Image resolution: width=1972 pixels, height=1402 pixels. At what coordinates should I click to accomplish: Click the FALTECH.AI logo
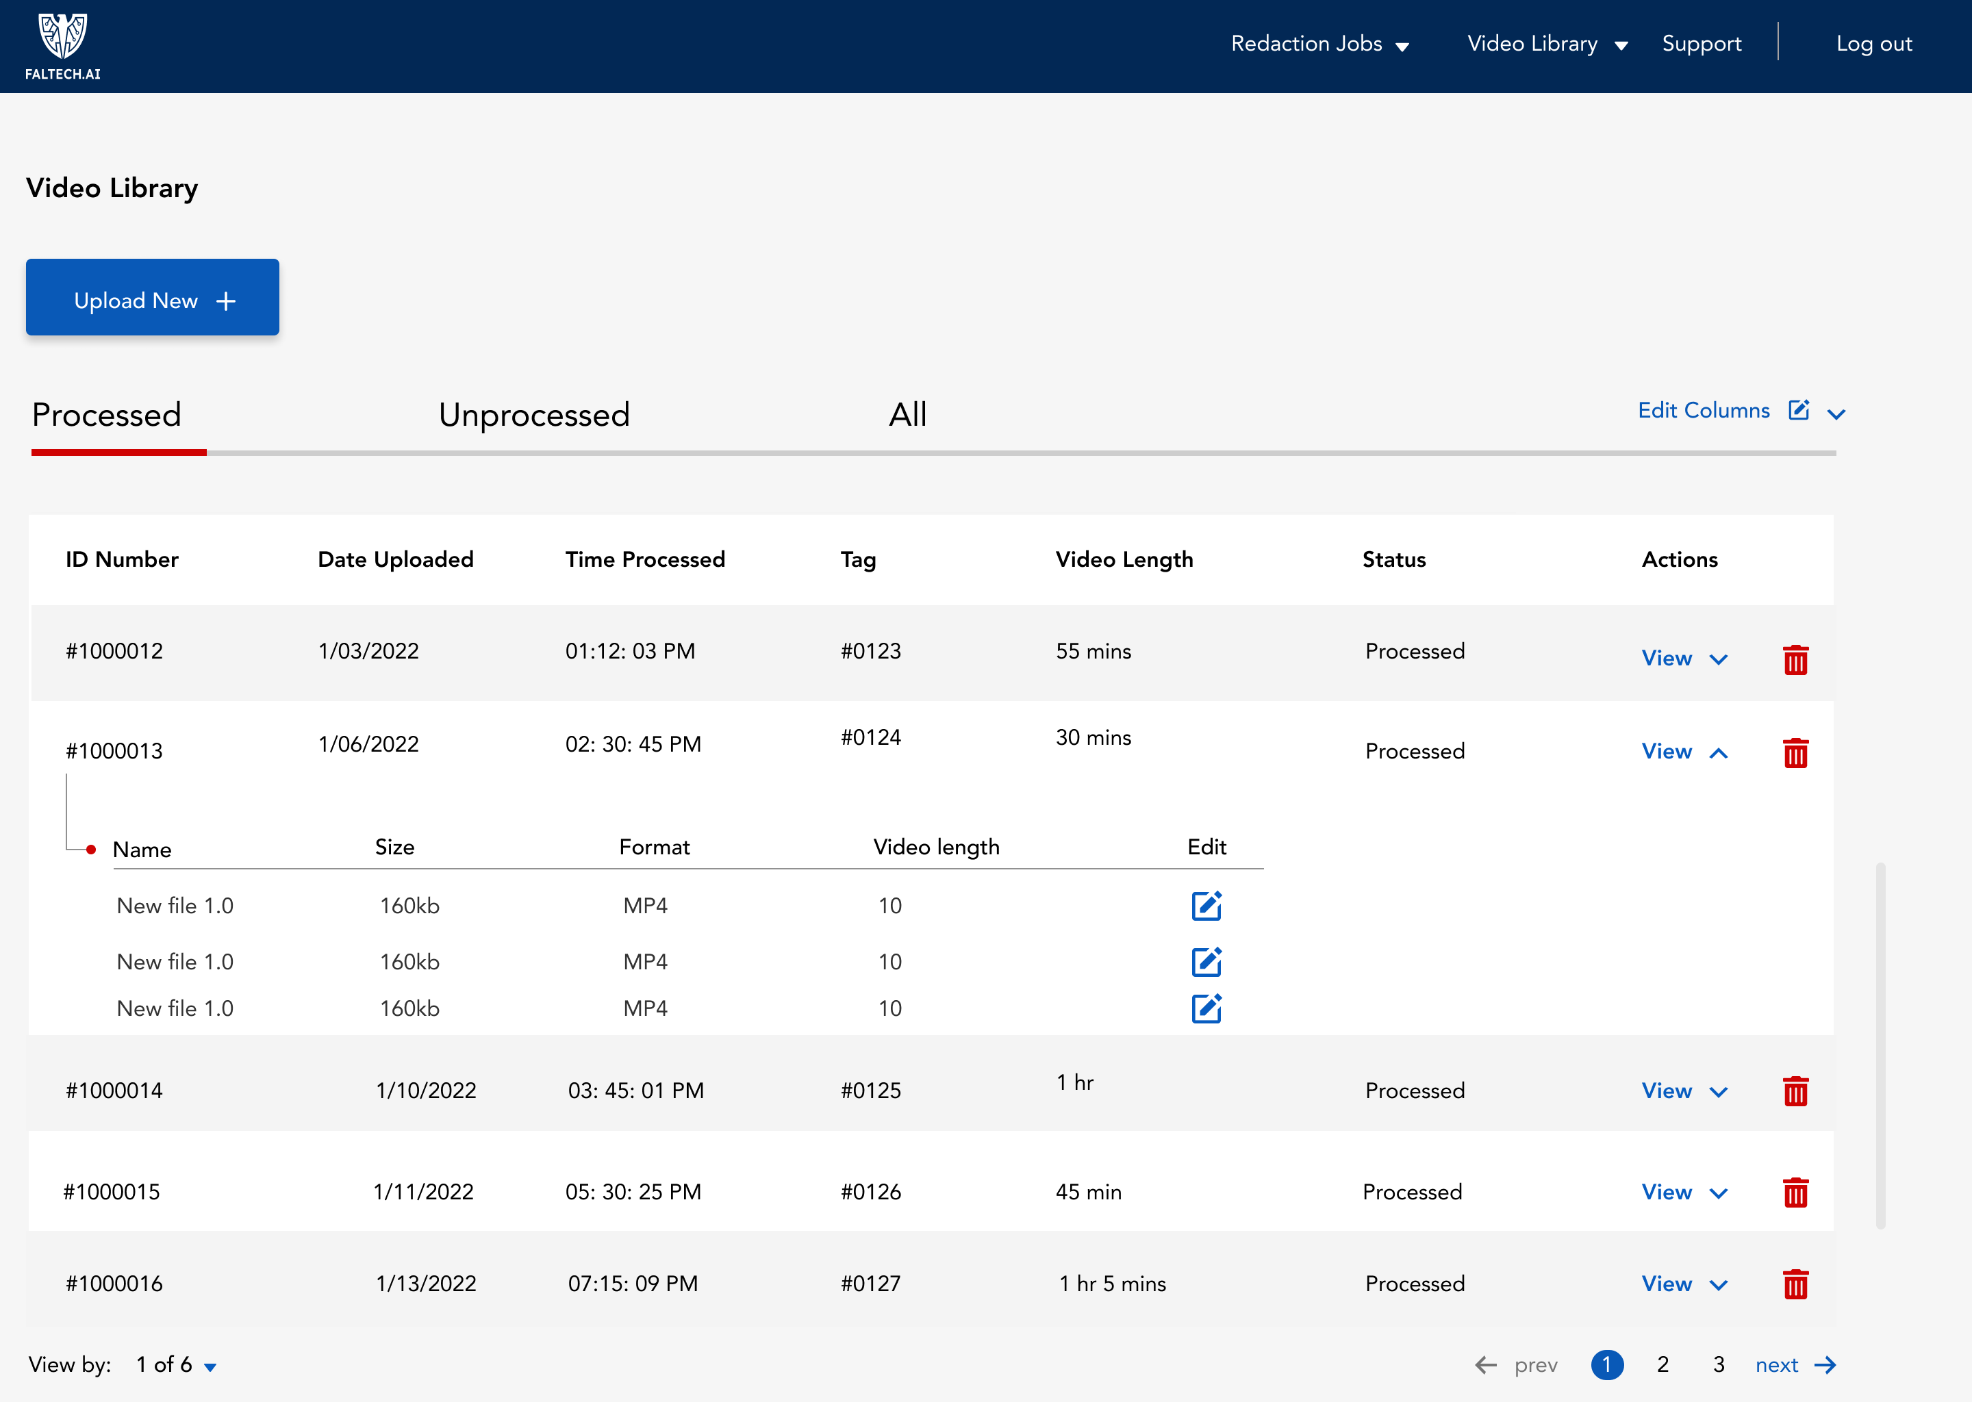[x=62, y=47]
